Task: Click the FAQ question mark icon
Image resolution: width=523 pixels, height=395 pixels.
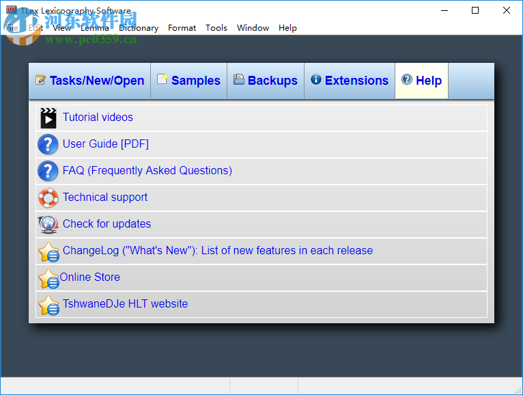Action: click(x=48, y=171)
